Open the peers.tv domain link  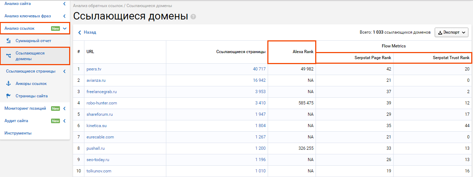click(94, 69)
